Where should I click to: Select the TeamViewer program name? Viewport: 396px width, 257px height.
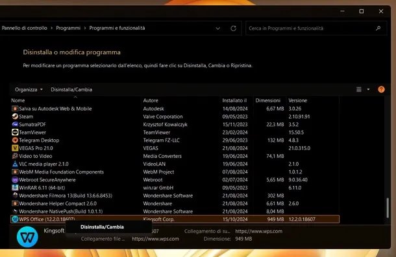[x=32, y=132]
